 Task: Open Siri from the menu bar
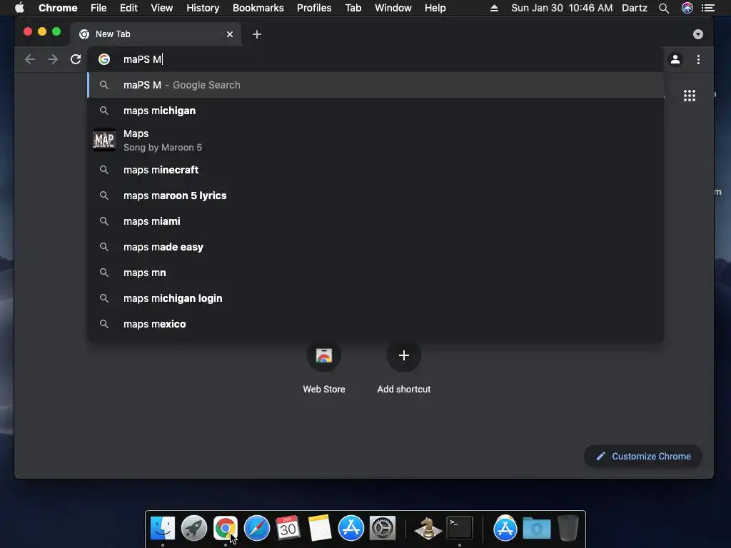click(687, 8)
